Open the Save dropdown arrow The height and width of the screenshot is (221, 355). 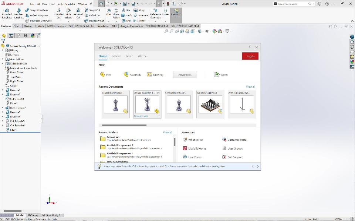[x=129, y=4]
